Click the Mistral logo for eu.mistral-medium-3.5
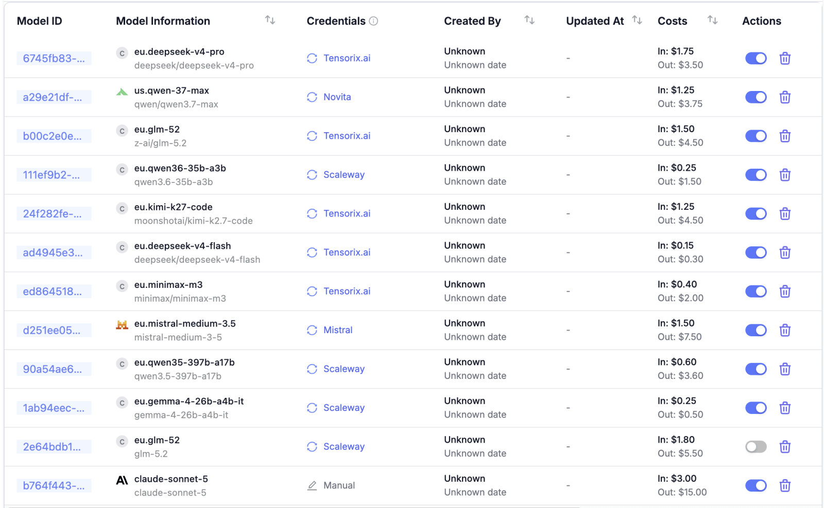 [122, 324]
